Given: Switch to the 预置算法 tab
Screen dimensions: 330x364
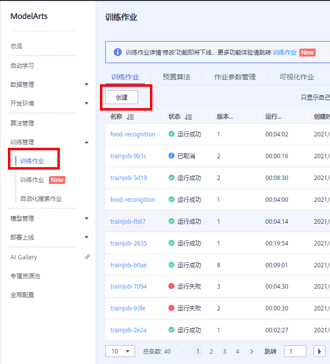Looking at the screenshot, I should pos(176,77).
